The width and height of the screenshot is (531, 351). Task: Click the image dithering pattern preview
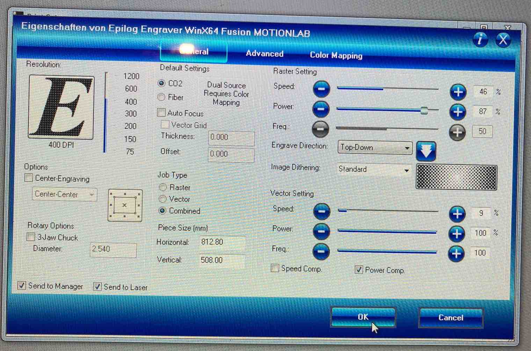click(457, 177)
